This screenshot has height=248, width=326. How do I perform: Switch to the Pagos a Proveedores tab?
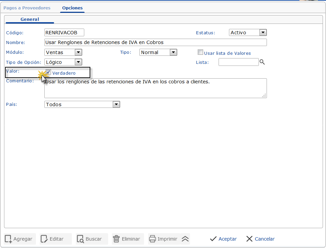coord(27,7)
